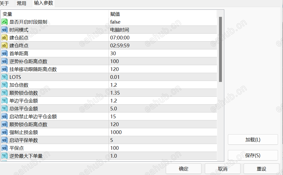283x175 pixels.
Task: Click the integer icon beside 逆势补仓距离点数
Action: coord(4,61)
